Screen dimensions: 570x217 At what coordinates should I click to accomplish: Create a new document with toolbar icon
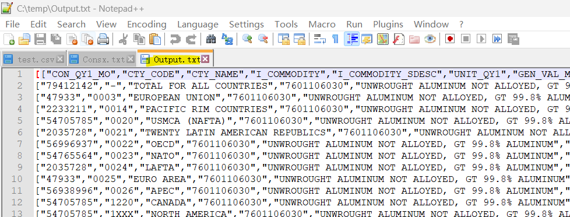pyautogui.click(x=9, y=39)
